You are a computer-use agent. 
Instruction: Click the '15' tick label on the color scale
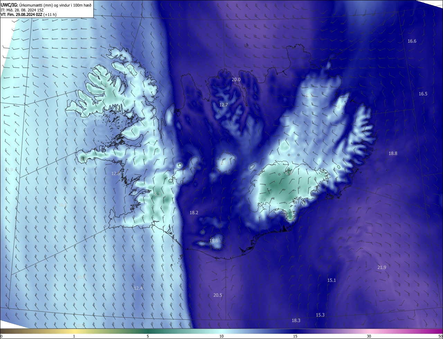[x=295, y=337]
